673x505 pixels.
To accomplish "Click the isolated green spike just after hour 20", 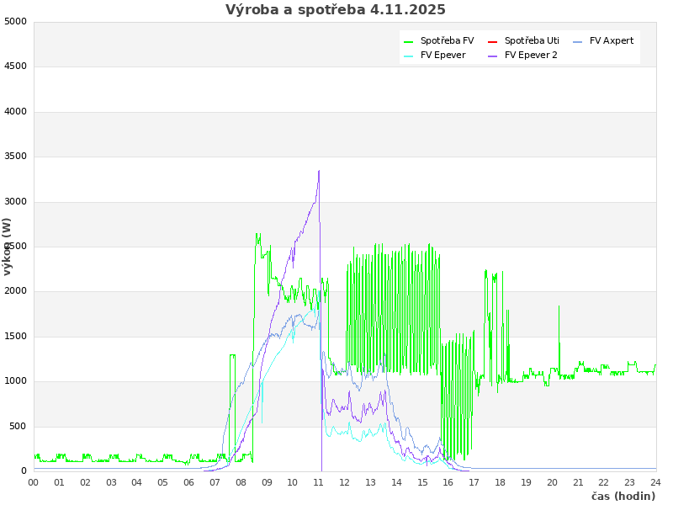I will [x=559, y=308].
